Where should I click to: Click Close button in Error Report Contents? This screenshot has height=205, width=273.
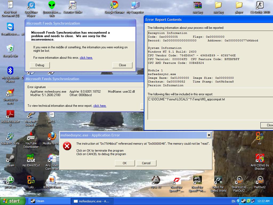click(x=267, y=125)
